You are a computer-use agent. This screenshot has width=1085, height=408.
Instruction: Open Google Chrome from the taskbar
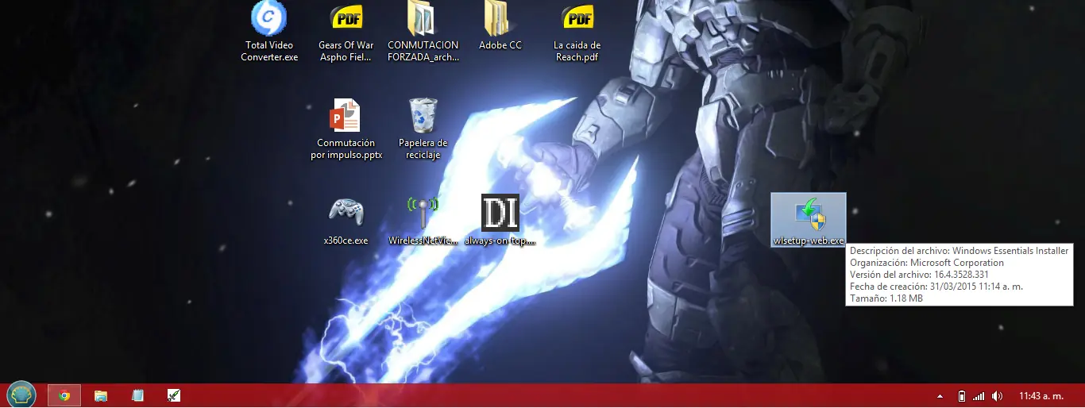pos(64,395)
